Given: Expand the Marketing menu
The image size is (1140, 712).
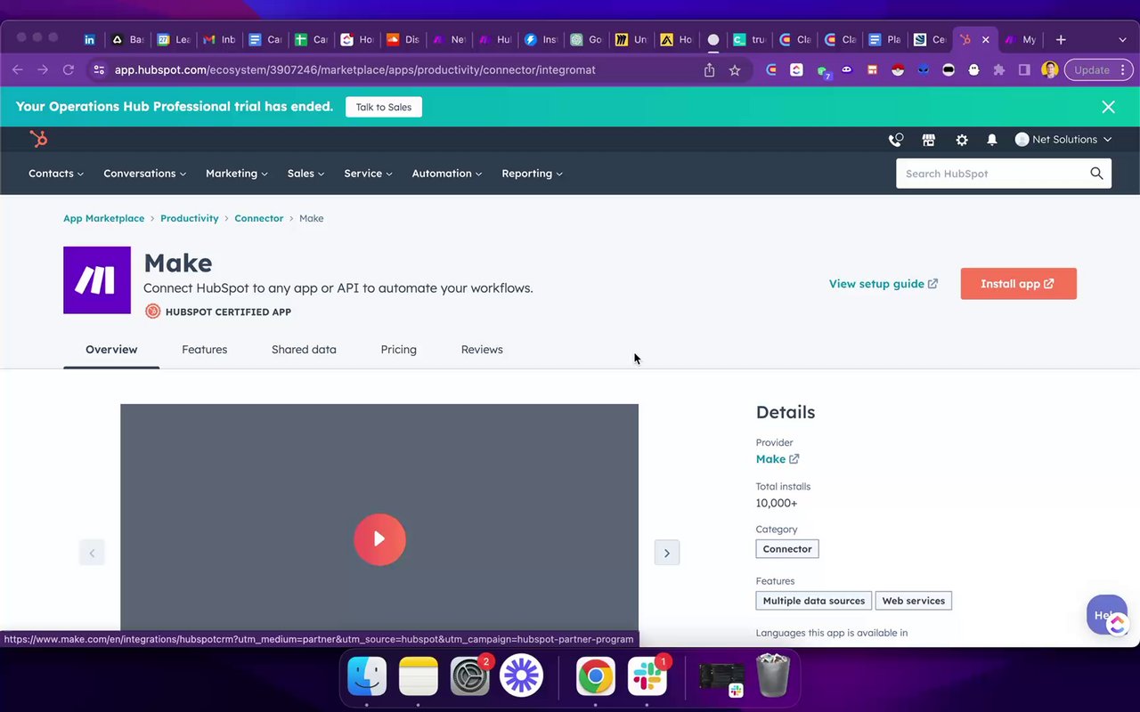Looking at the screenshot, I should point(237,174).
